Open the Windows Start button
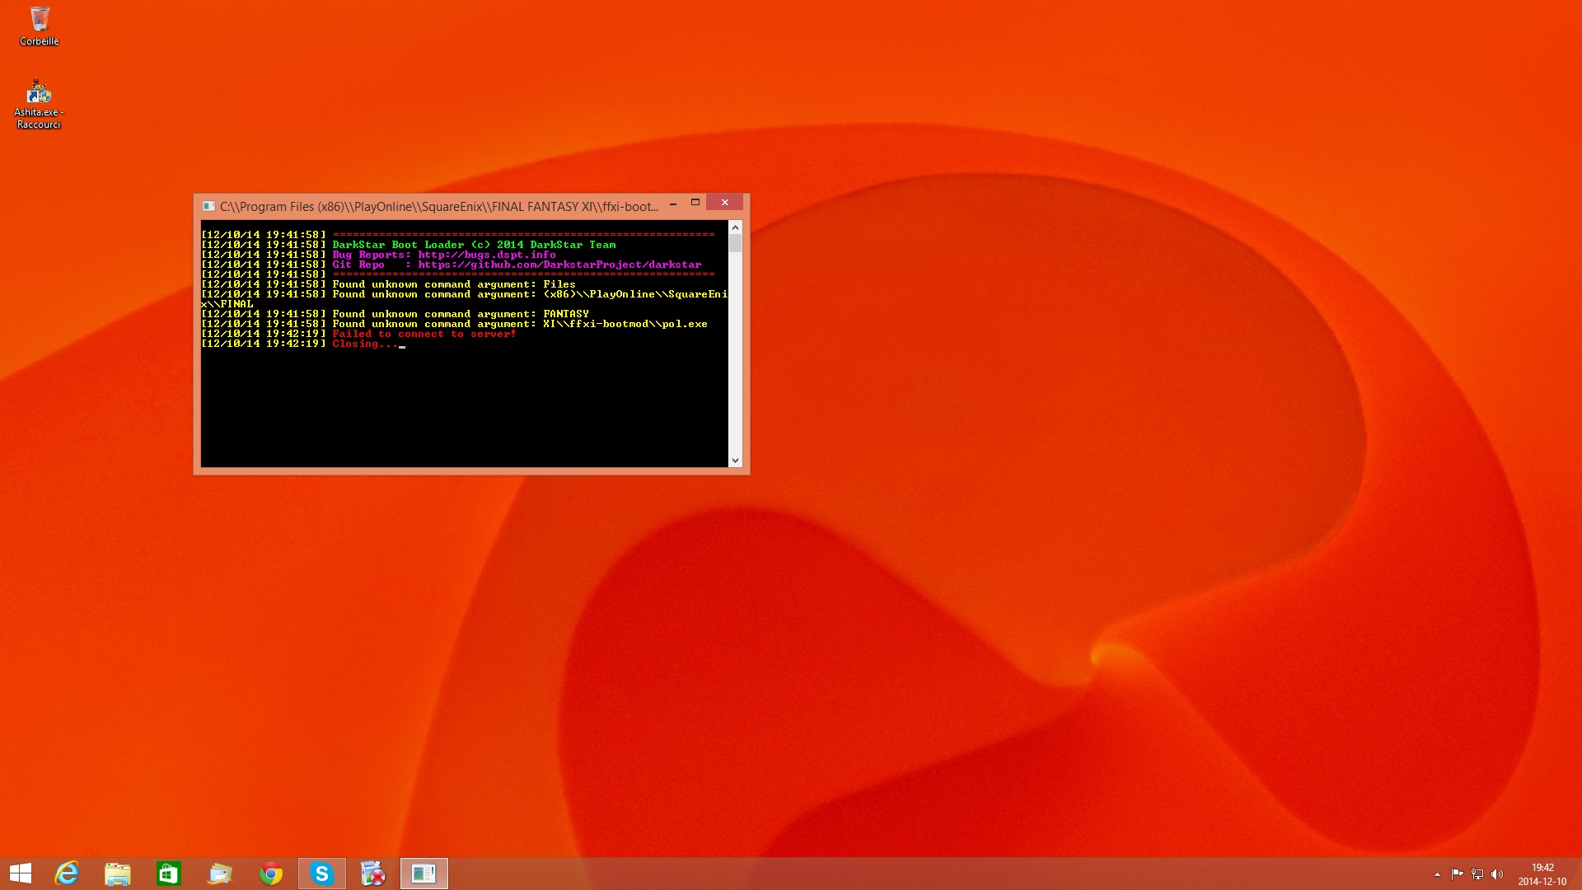1582x890 pixels. coord(21,874)
